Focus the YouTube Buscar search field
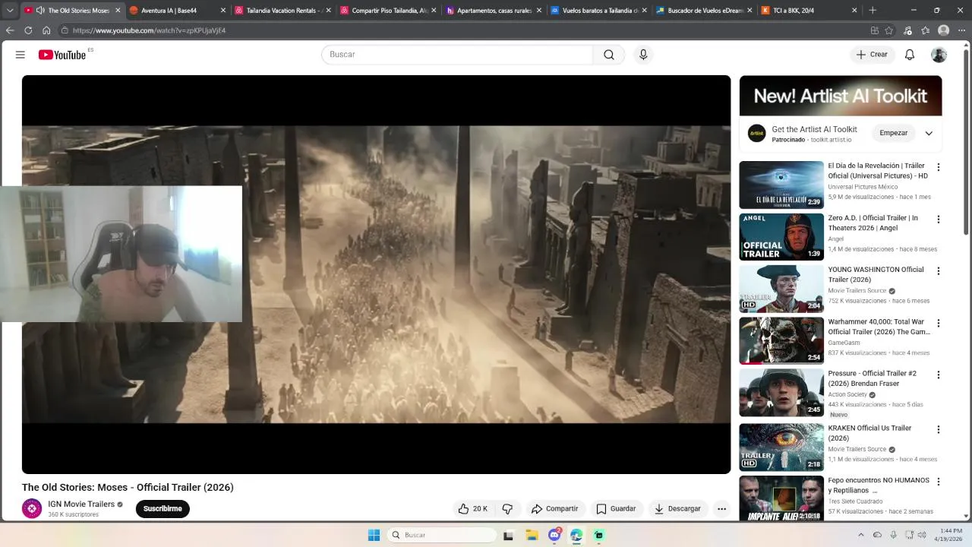The height and width of the screenshot is (547, 972). tap(457, 55)
